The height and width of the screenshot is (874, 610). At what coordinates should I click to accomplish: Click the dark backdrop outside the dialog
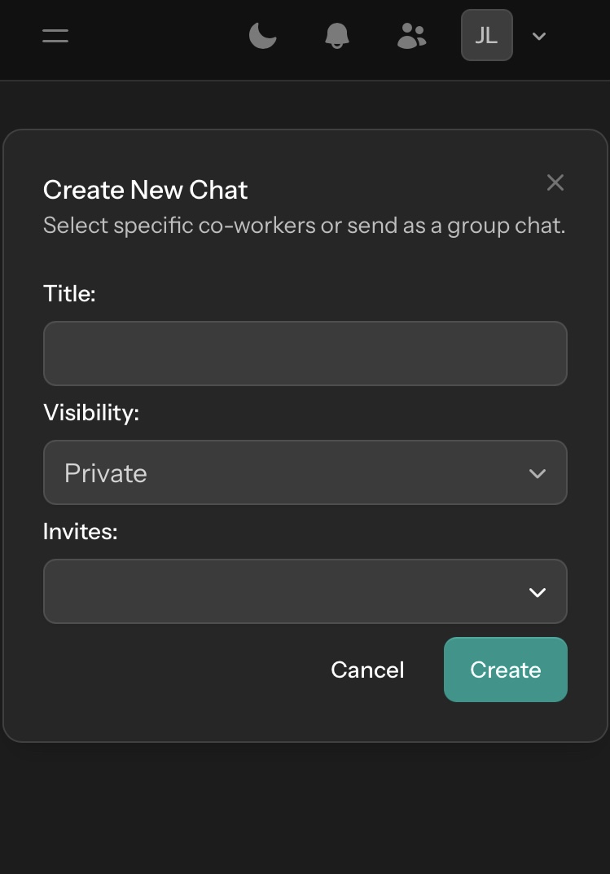tap(305, 808)
